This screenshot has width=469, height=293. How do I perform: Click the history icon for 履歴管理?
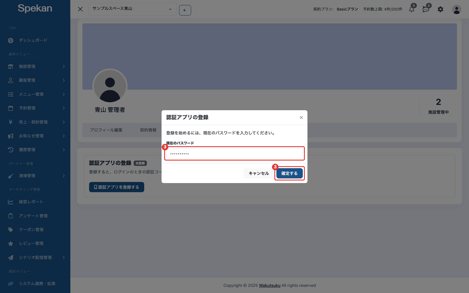point(11,150)
